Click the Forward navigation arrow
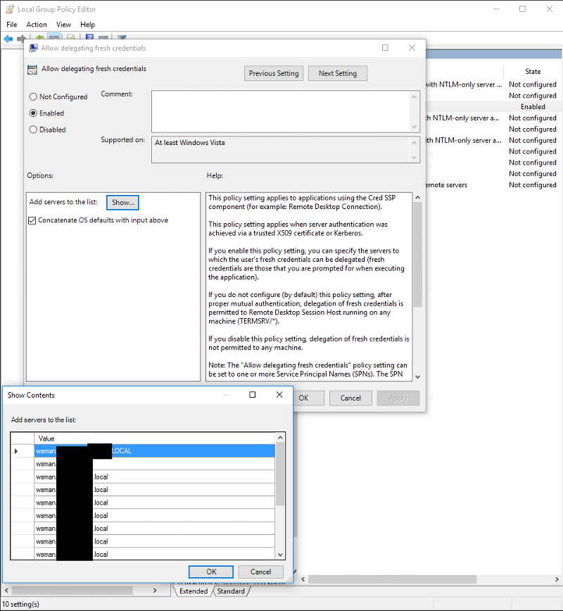 coord(20,38)
